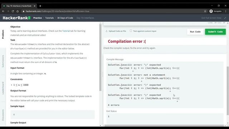
Task: Open the browser home page icon
Action: coord(18,11)
